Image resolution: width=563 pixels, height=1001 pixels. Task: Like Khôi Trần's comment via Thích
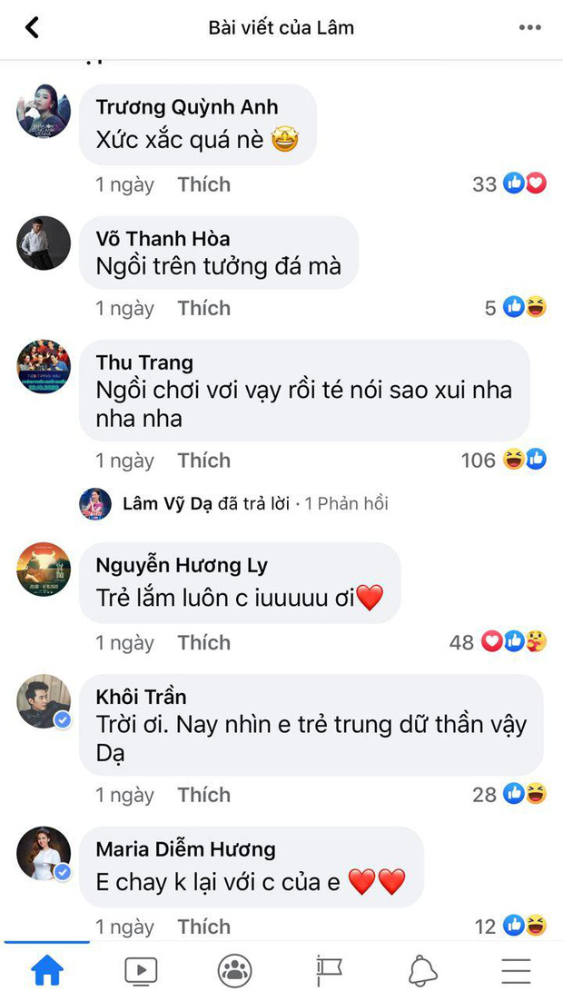[x=204, y=795]
